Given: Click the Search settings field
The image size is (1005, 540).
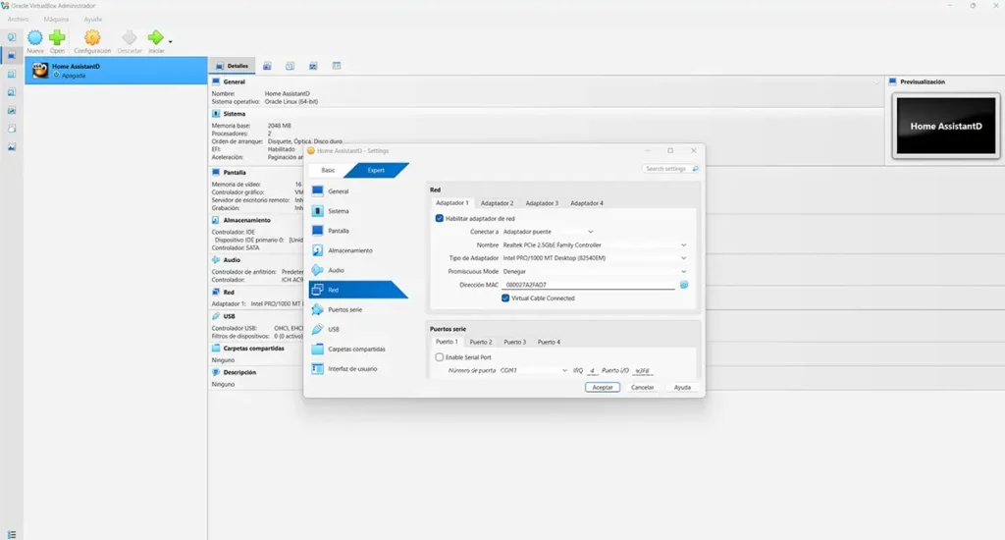Looking at the screenshot, I should coord(669,169).
